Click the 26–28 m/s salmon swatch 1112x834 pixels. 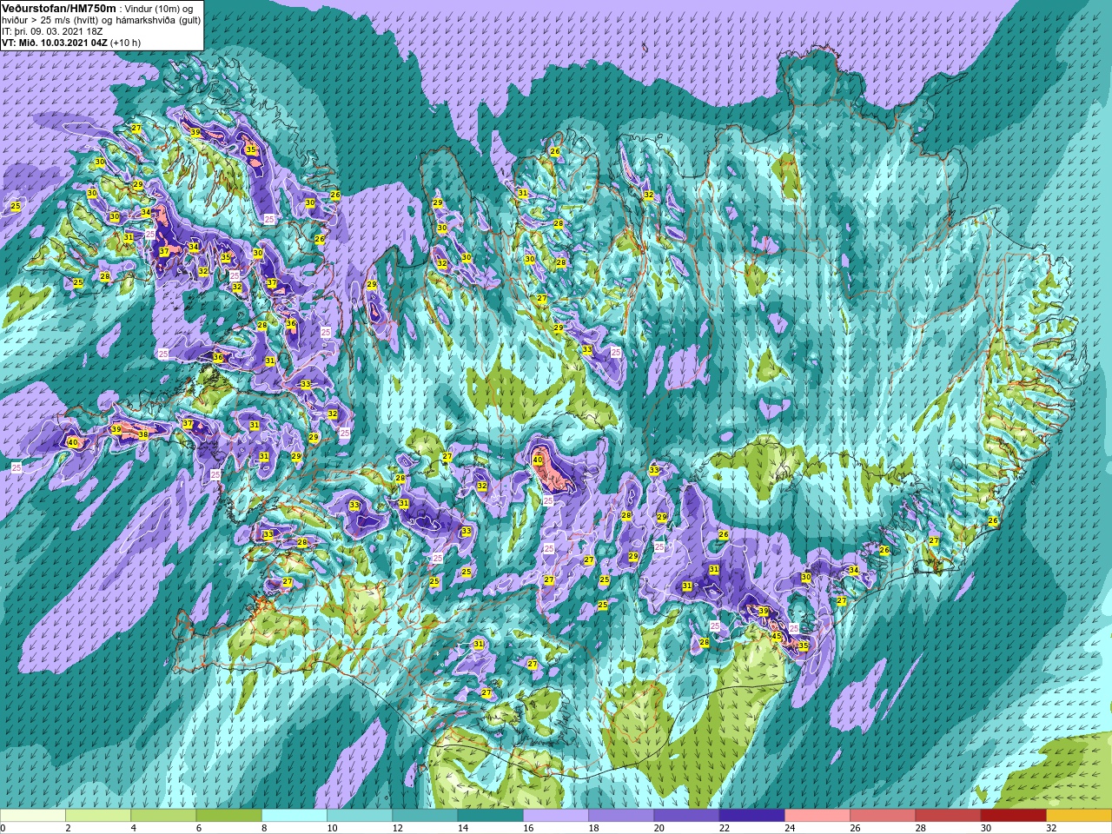[883, 816]
